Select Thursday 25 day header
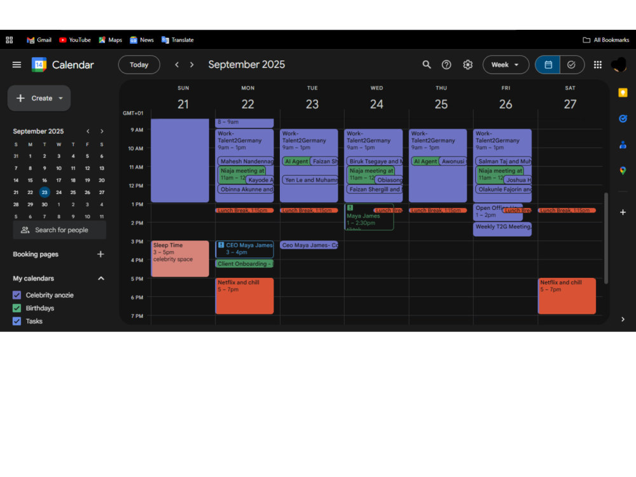 441,104
